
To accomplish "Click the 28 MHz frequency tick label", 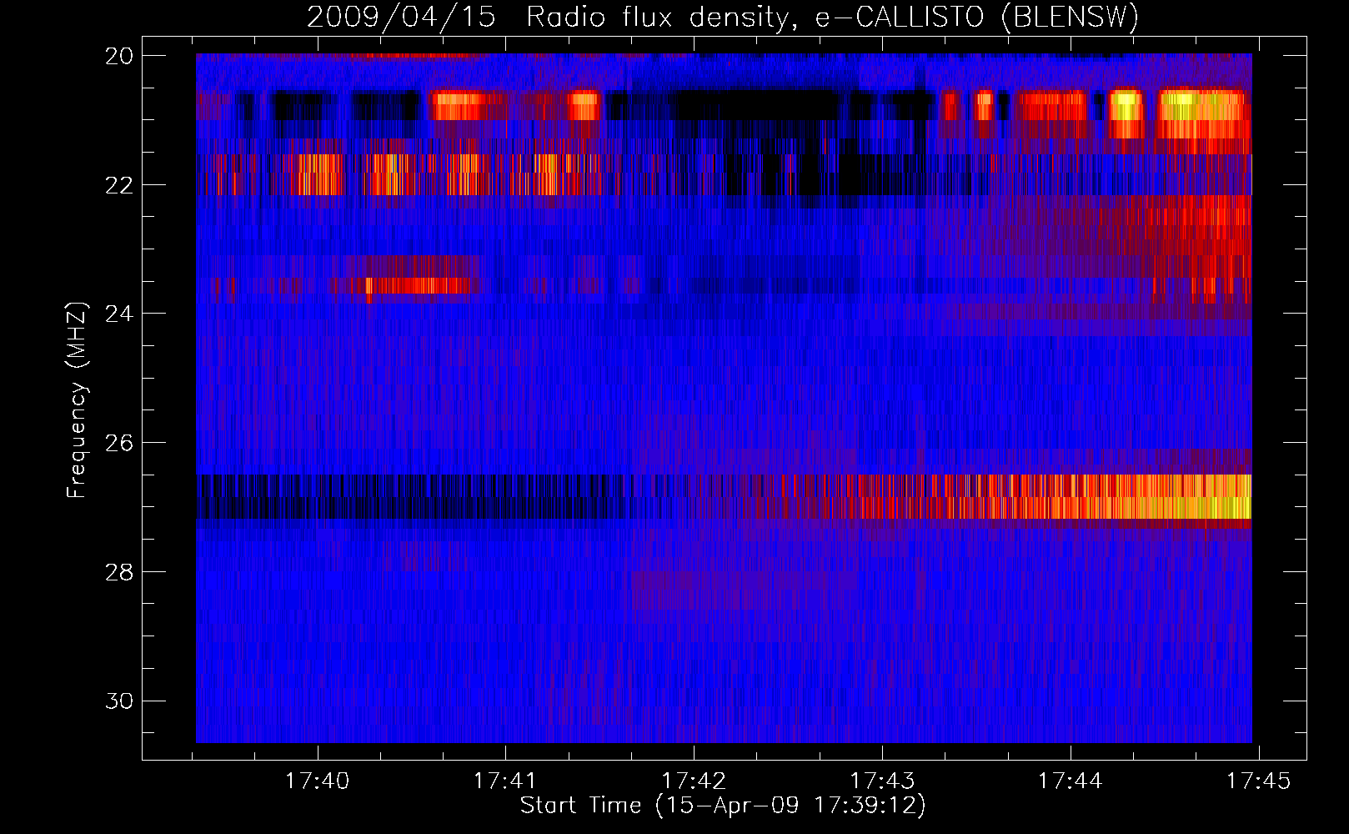I will point(119,571).
